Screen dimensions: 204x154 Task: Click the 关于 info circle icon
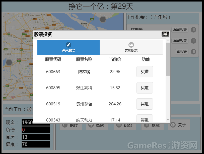point(173,125)
